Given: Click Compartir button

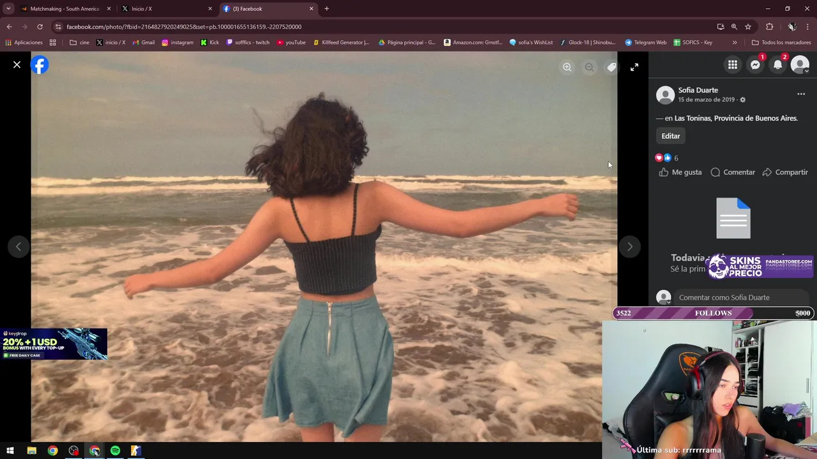Looking at the screenshot, I should point(785,172).
